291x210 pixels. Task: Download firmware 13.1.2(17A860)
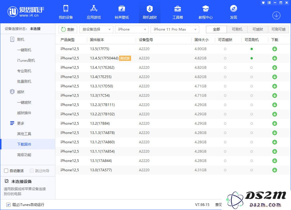click(275, 142)
